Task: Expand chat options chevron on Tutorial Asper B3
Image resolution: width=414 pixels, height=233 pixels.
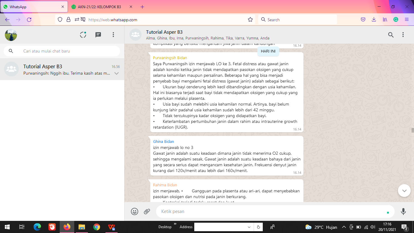Action: (x=117, y=73)
